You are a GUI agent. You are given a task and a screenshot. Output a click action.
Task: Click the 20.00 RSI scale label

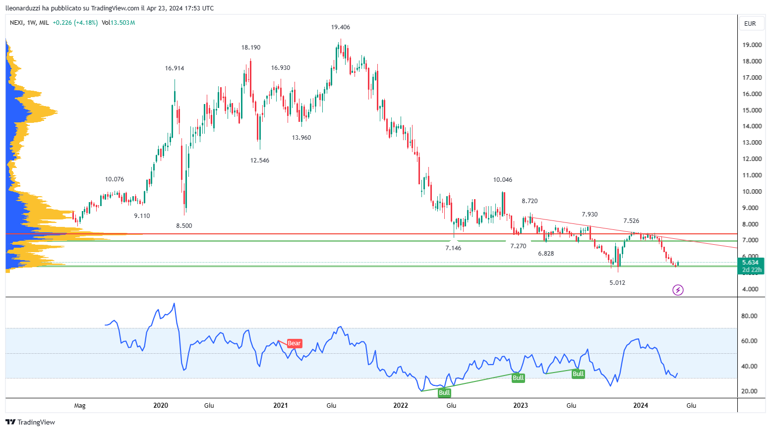pyautogui.click(x=749, y=391)
